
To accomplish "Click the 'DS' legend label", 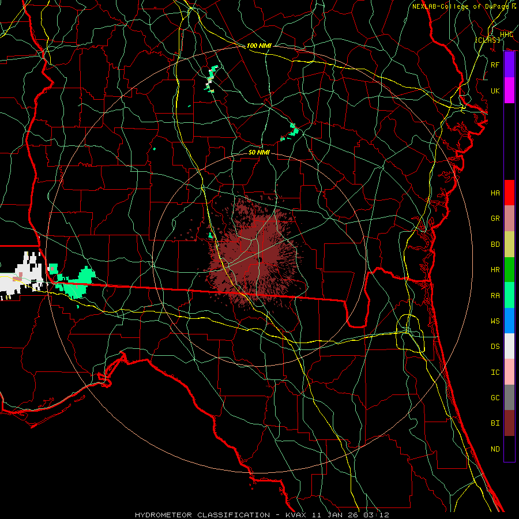I will pos(495,347).
